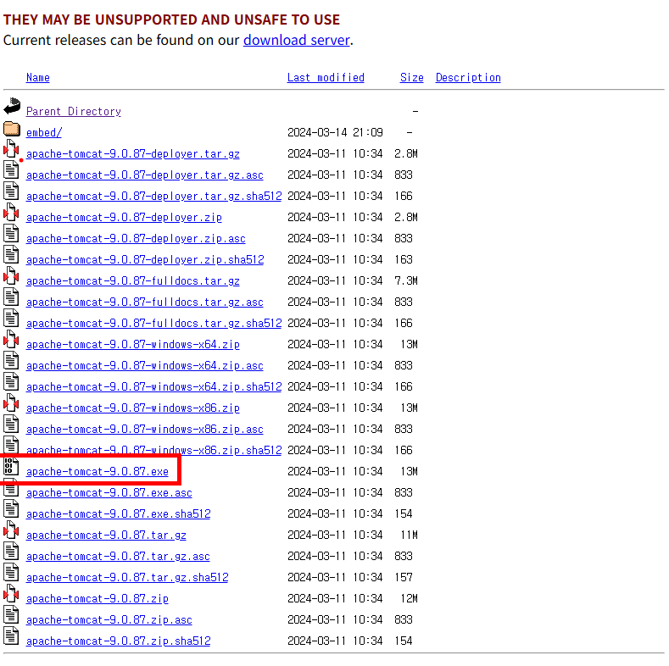Click the text-file icon for deployer.tar.gz.sha512

click(11, 191)
